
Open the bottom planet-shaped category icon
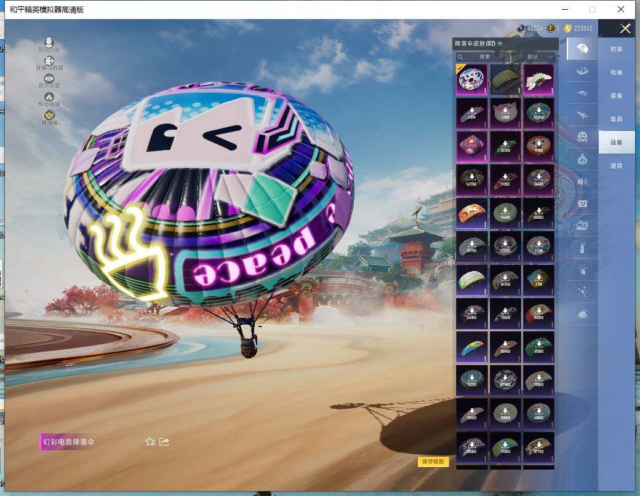pyautogui.click(x=582, y=313)
